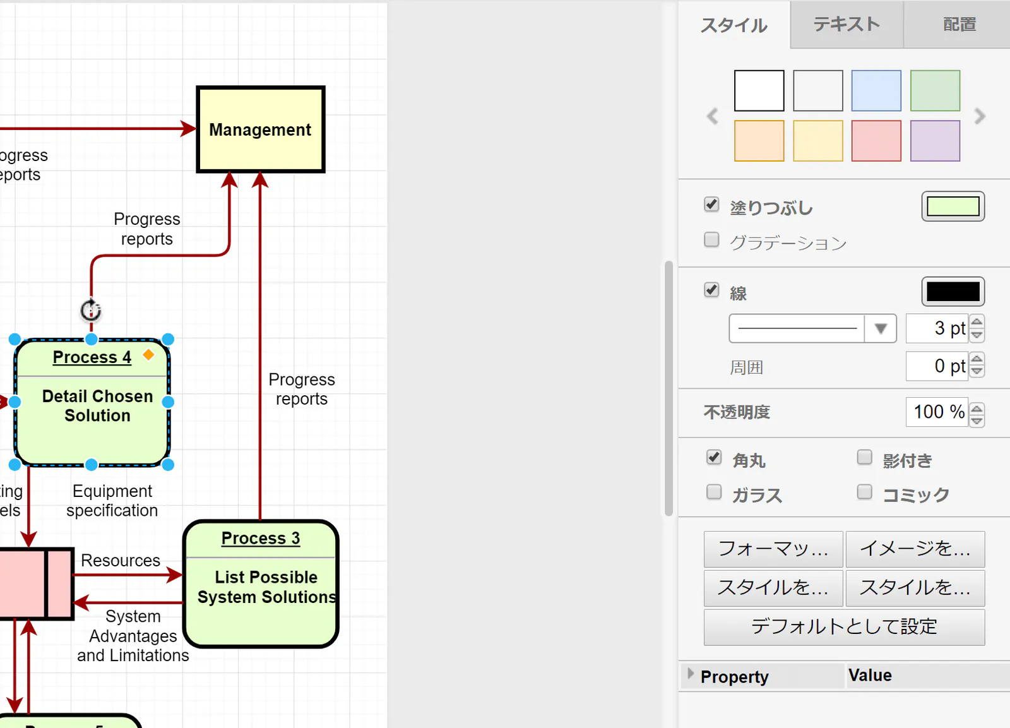Click the rotate handle above Process 4
This screenshot has height=728, width=1010.
point(91,310)
